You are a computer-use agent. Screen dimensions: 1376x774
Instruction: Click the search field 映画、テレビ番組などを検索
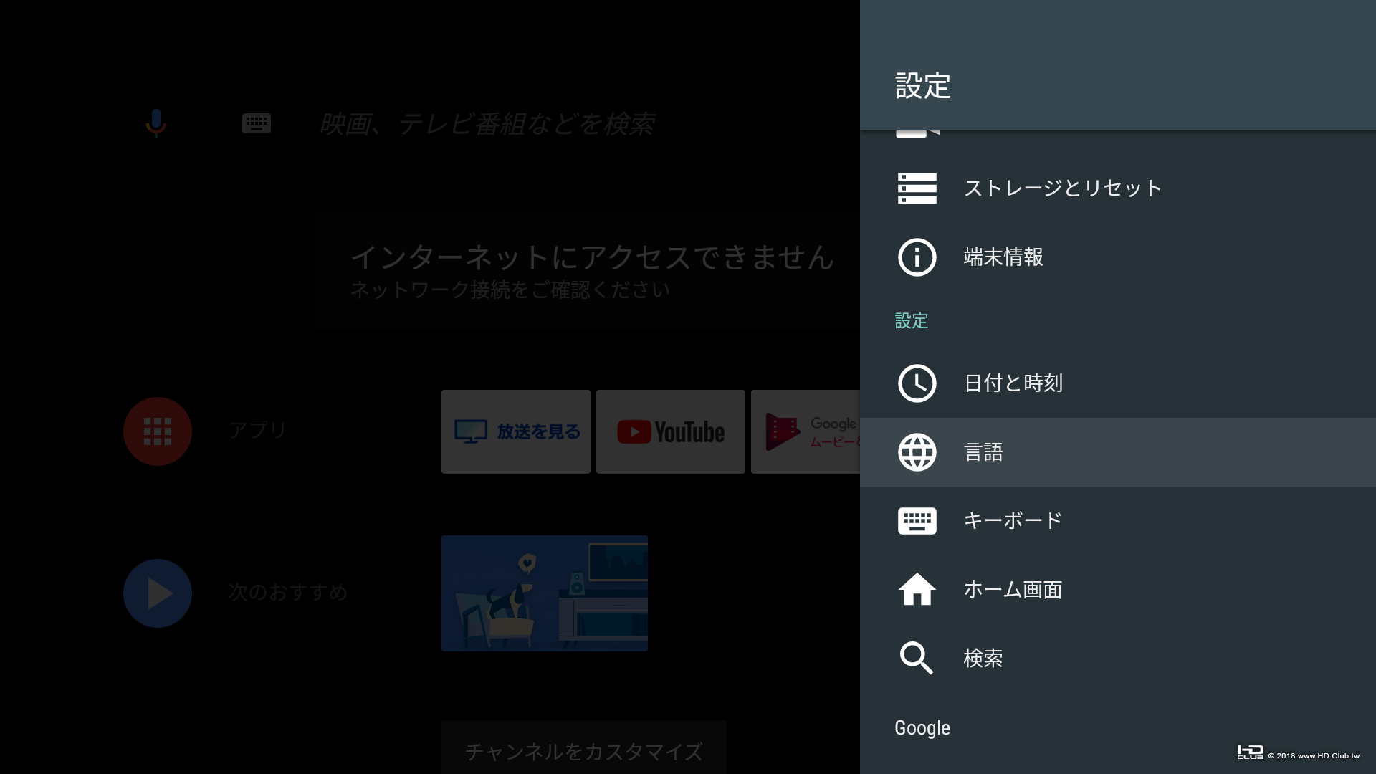pyautogui.click(x=487, y=124)
